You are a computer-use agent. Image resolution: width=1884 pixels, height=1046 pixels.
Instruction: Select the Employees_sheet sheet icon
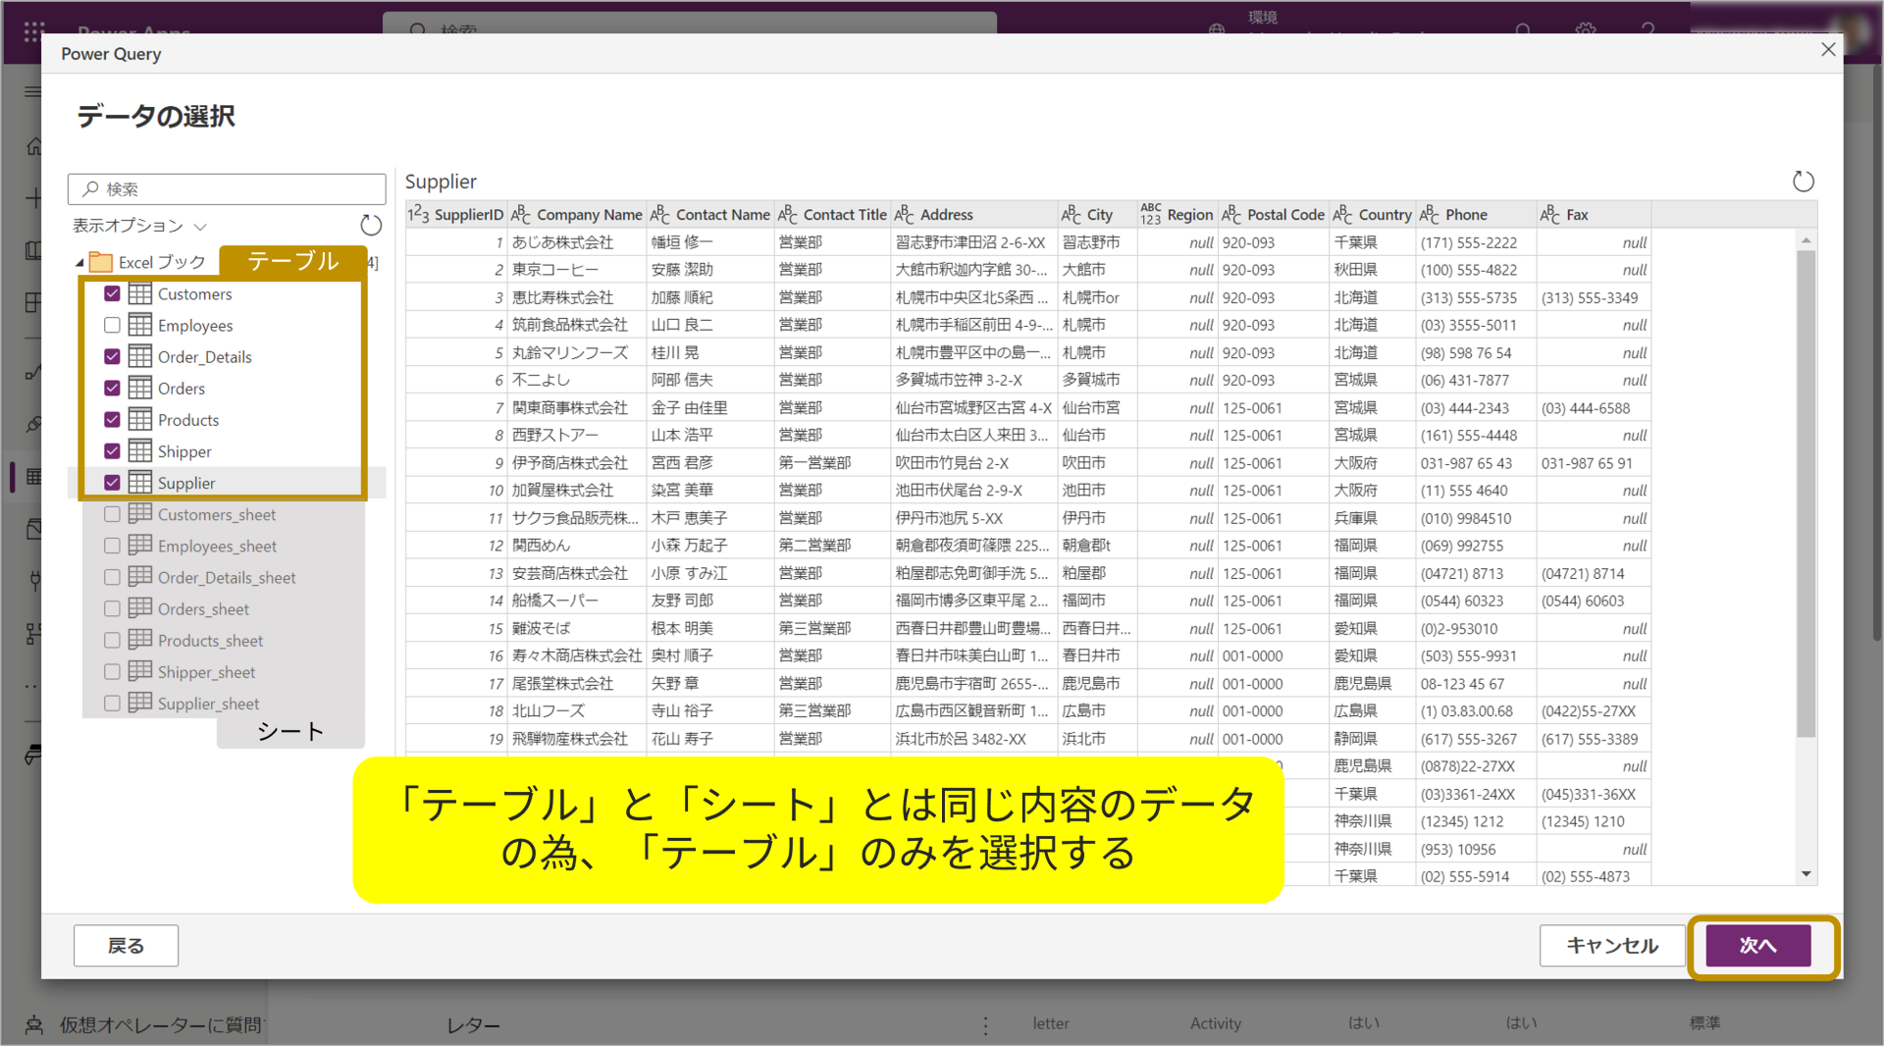click(140, 545)
